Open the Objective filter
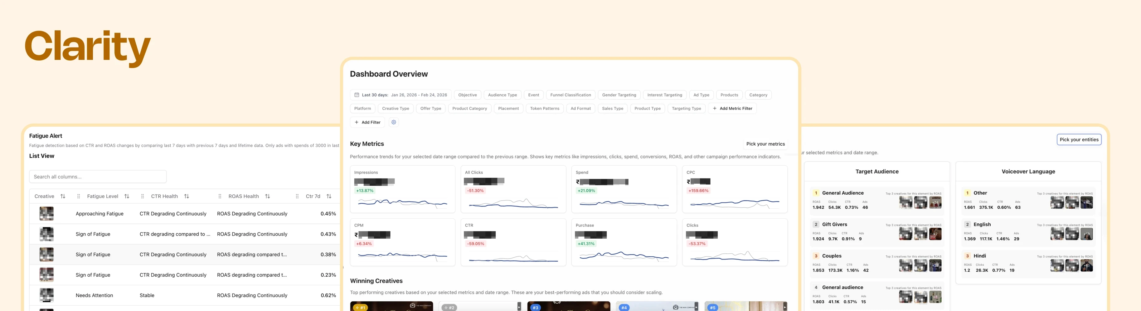Image resolution: width=1141 pixels, height=311 pixels. (x=467, y=95)
